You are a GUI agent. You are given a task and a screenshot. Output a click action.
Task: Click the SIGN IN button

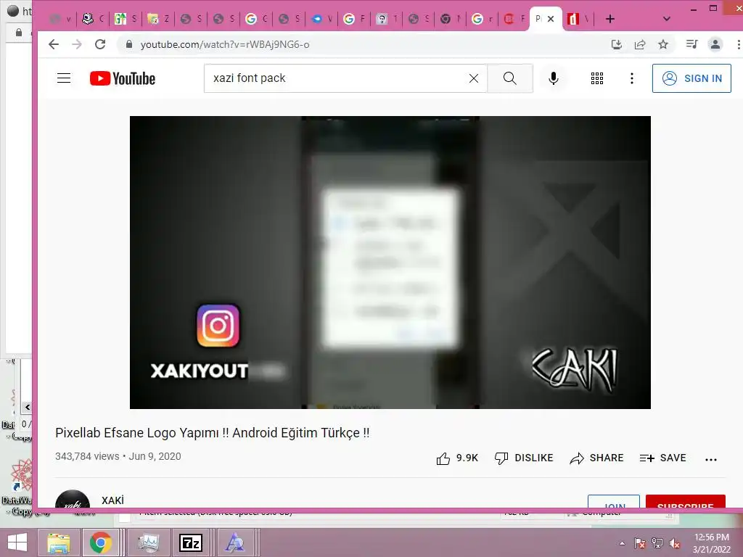click(x=691, y=78)
